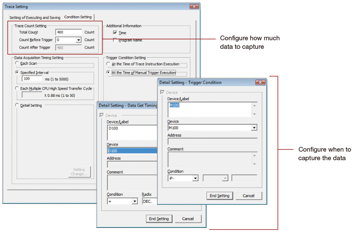Choose At the Time of Trace Instruction Execution
The width and height of the screenshot is (352, 233).
[x=108, y=64]
